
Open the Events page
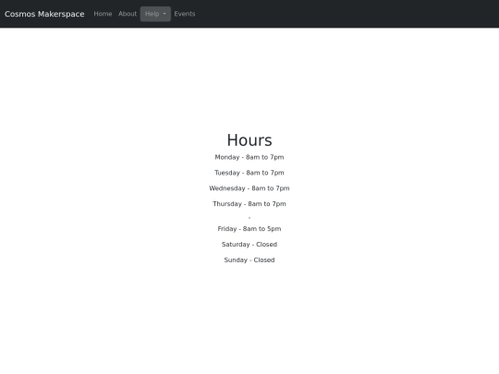(x=185, y=14)
